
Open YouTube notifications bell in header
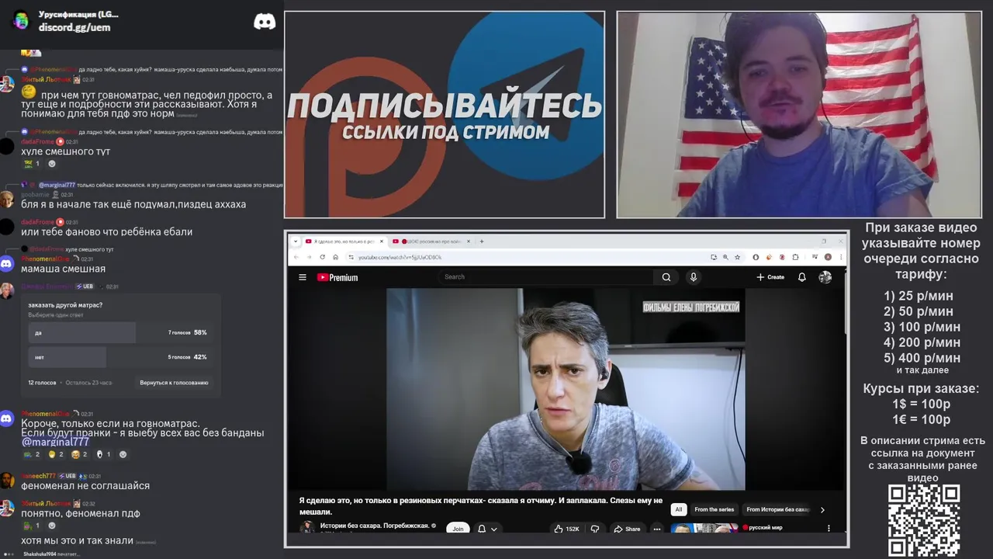(802, 277)
